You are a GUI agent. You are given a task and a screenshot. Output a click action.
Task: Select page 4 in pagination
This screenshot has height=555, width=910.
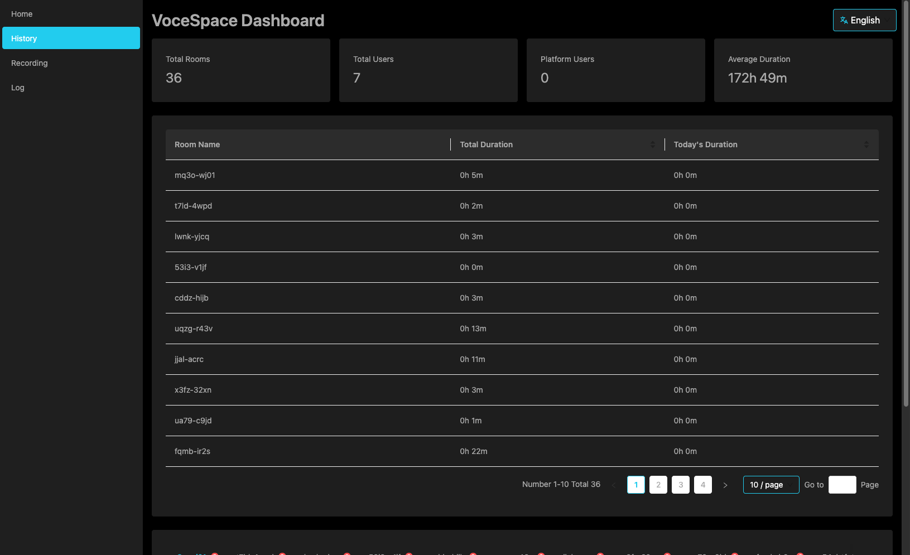[x=703, y=485]
